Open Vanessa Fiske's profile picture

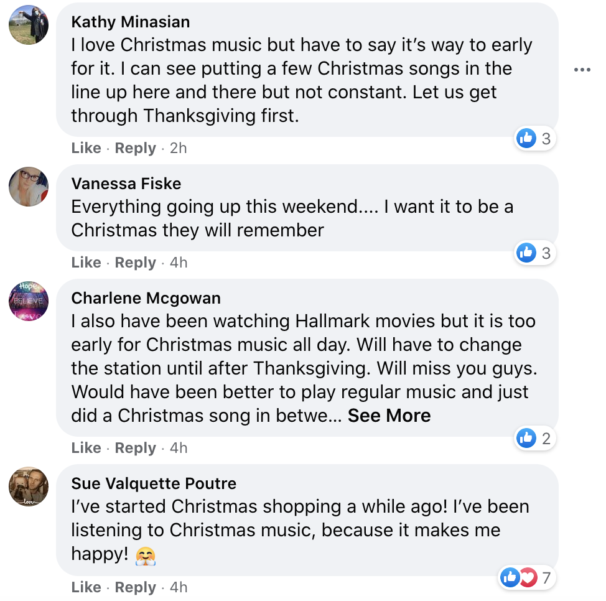pos(29,187)
